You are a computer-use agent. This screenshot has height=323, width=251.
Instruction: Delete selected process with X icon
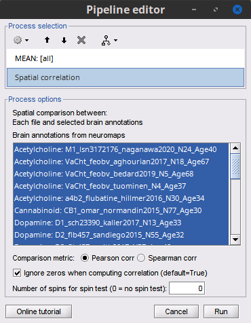pos(81,40)
